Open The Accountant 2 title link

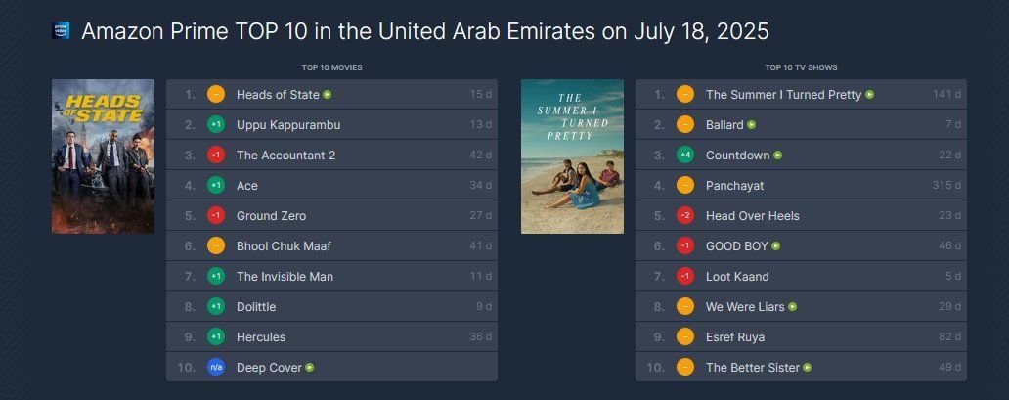(285, 156)
